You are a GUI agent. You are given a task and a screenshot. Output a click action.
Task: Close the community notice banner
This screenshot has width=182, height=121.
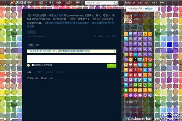[x=114, y=51]
